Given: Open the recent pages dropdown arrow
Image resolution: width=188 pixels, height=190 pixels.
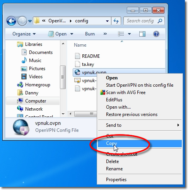Looking at the screenshot, I should click(x=30, y=21).
